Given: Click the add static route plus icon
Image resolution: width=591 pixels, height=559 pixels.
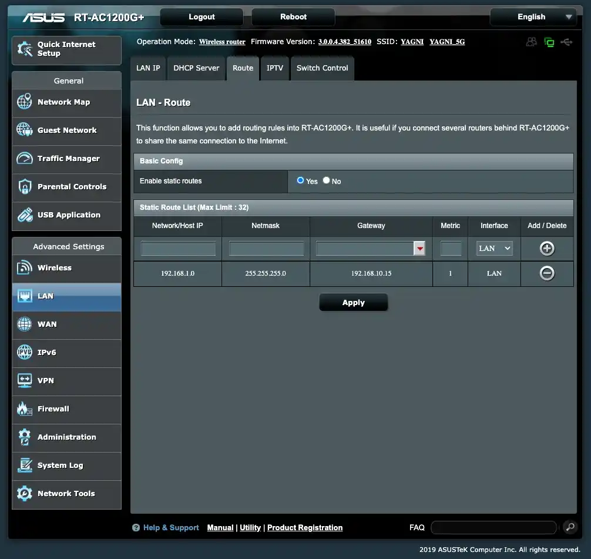Looking at the screenshot, I should 546,248.
